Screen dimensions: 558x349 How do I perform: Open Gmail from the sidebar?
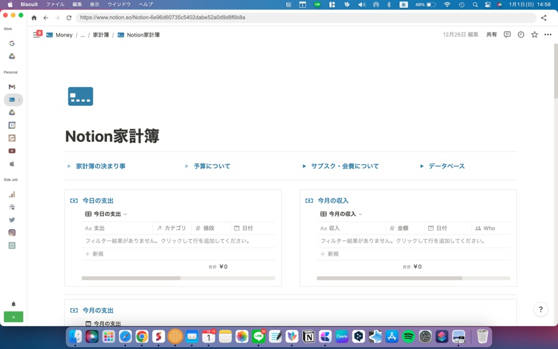click(x=12, y=86)
